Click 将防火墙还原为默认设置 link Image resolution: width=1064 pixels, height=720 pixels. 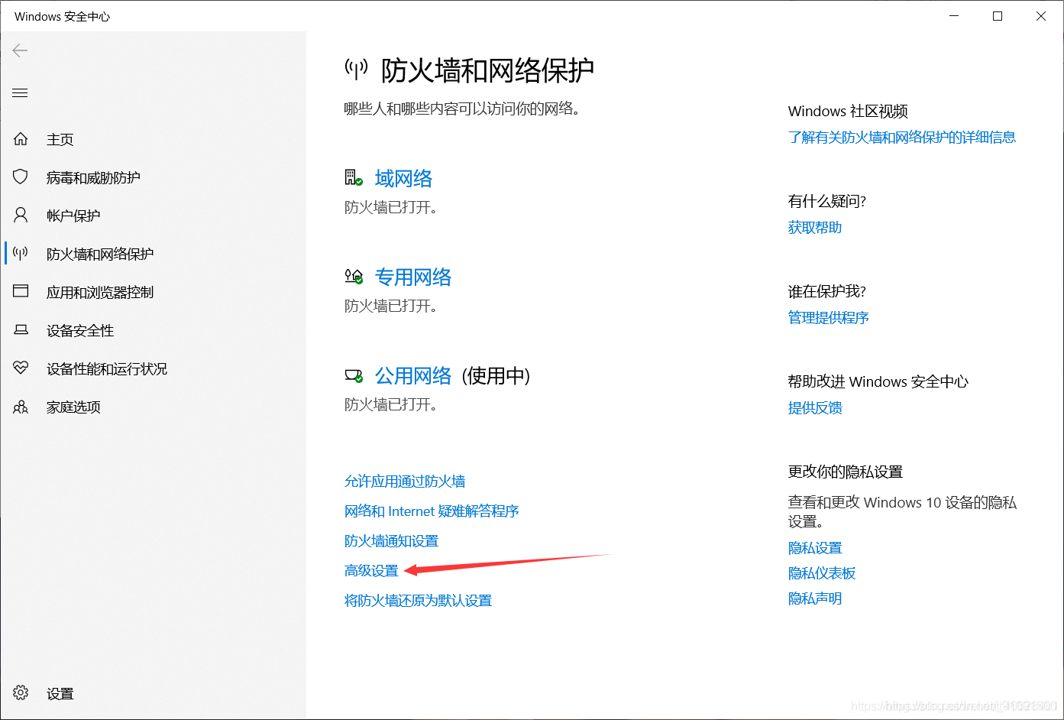click(x=418, y=601)
